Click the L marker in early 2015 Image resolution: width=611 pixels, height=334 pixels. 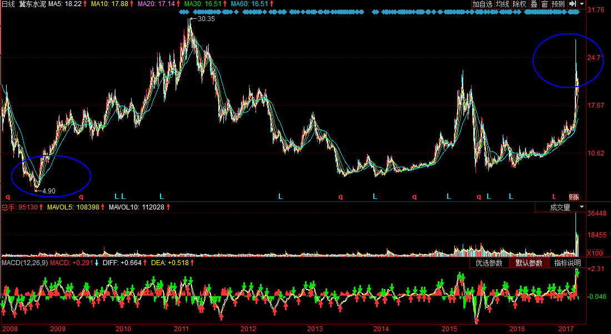point(448,196)
